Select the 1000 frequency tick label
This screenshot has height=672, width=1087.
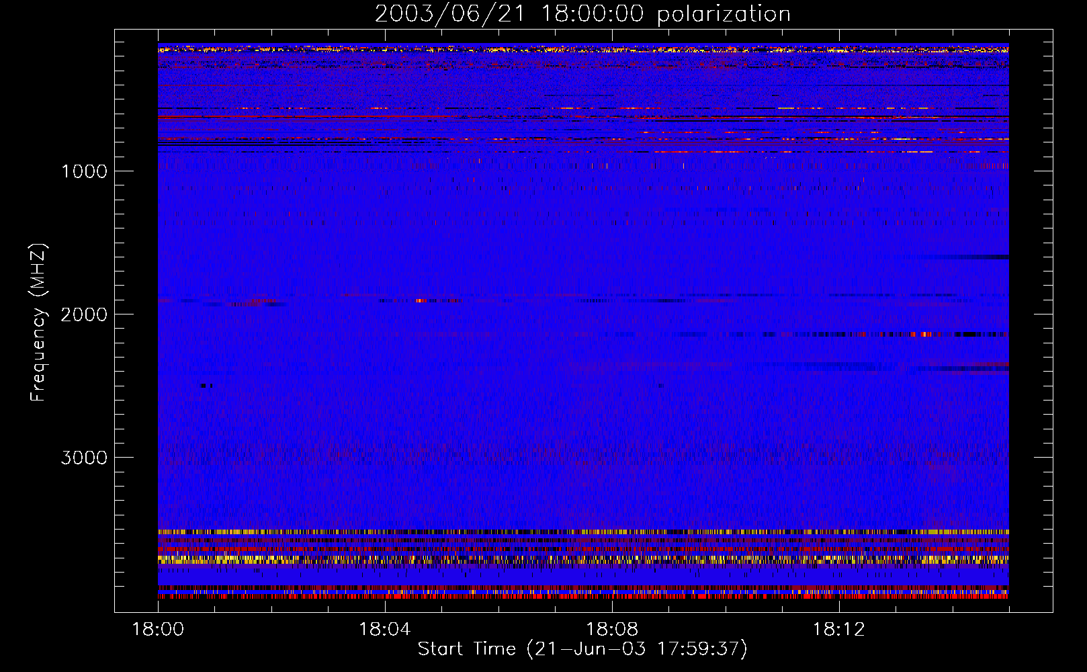[84, 171]
